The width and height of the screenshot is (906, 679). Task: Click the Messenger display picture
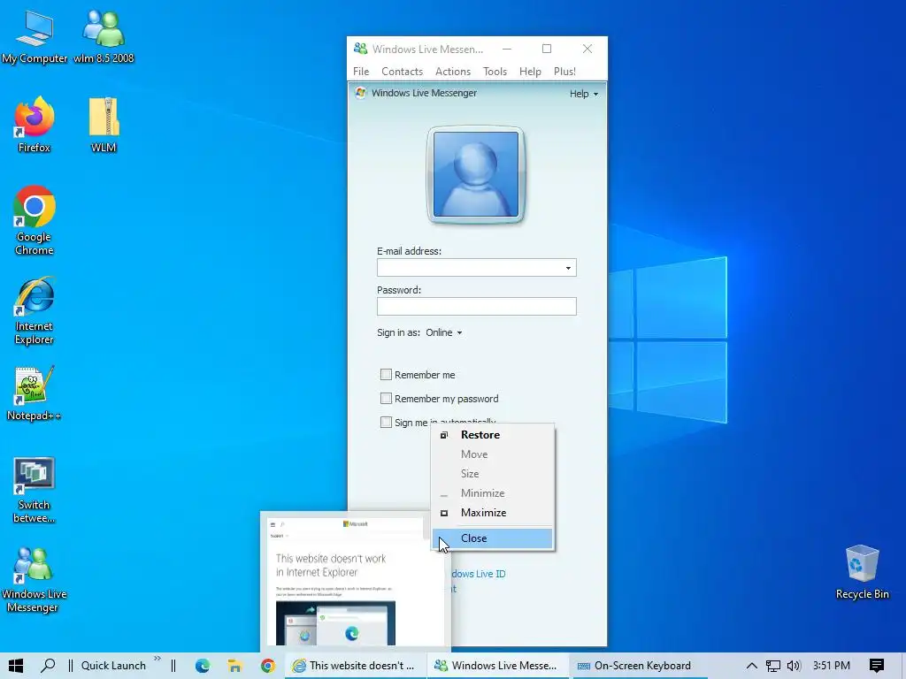click(x=475, y=174)
